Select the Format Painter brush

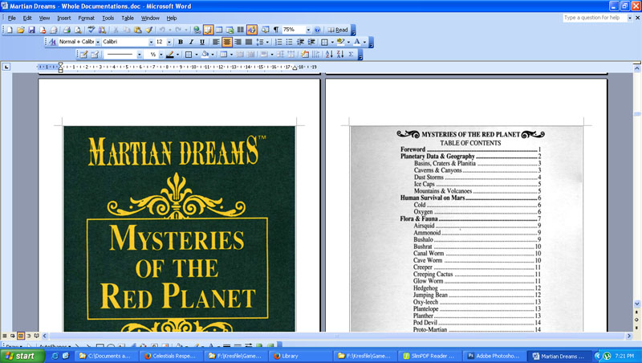[148, 30]
